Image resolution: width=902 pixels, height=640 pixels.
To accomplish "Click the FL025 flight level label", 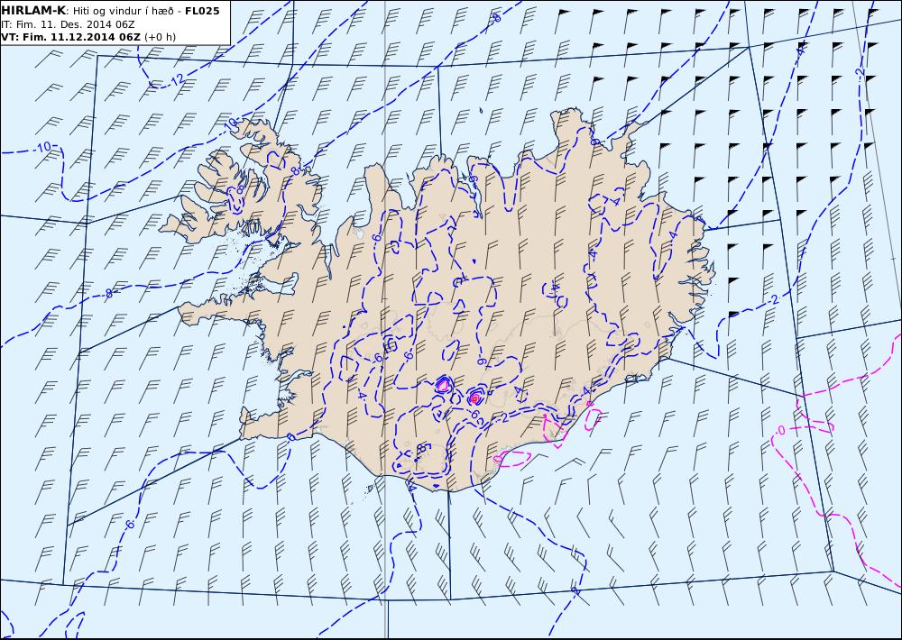I will point(202,10).
